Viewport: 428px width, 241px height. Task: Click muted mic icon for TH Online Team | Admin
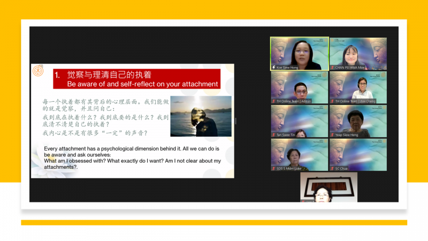(x=274, y=101)
